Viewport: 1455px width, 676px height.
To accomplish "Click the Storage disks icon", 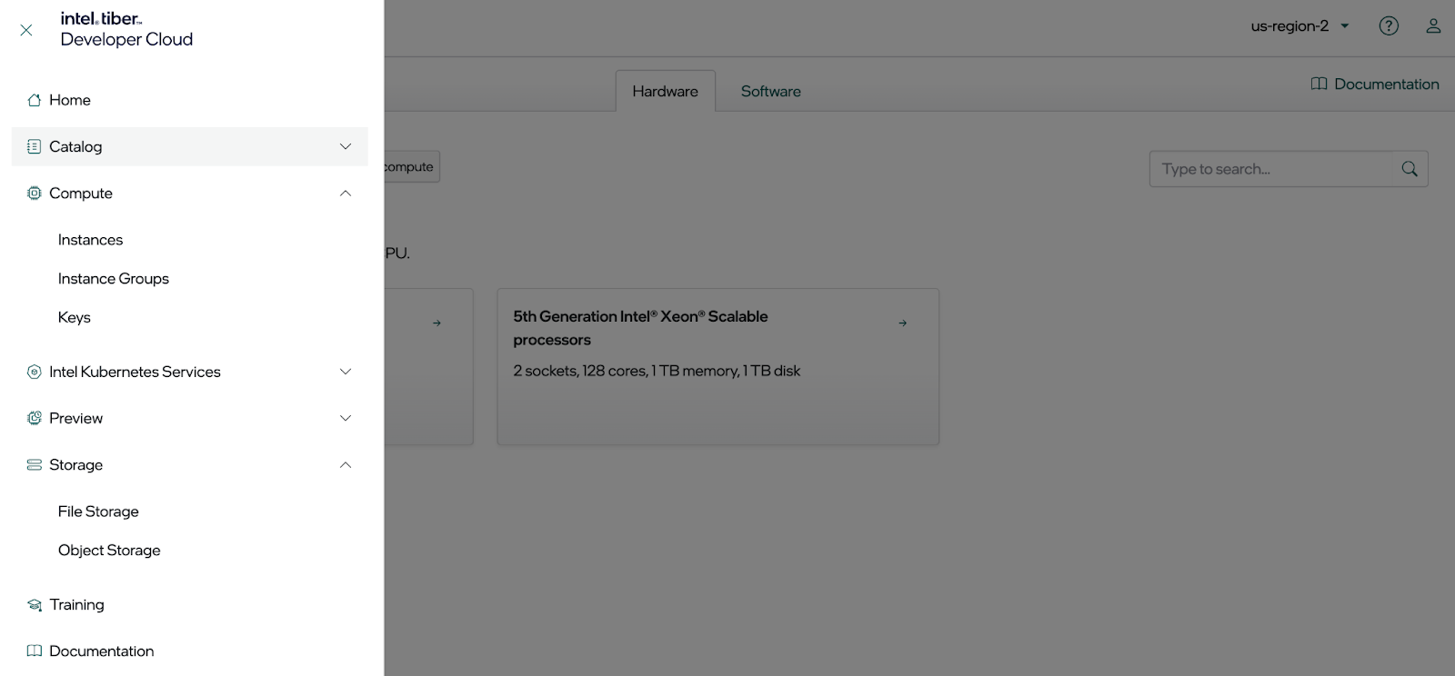I will [x=35, y=465].
